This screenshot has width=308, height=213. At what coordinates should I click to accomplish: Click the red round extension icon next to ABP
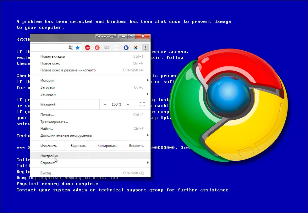click(x=97, y=48)
